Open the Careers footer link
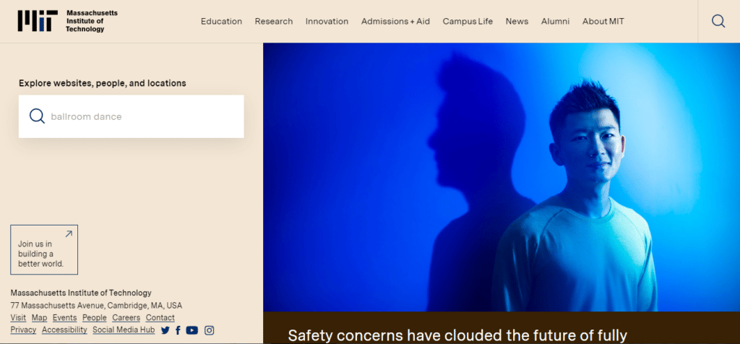Image resolution: width=740 pixels, height=344 pixels. tap(126, 317)
